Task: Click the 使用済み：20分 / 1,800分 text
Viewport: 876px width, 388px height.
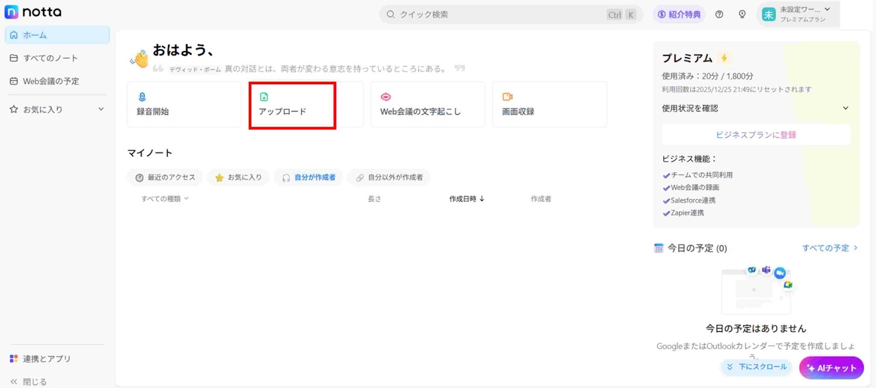Action: tap(707, 76)
